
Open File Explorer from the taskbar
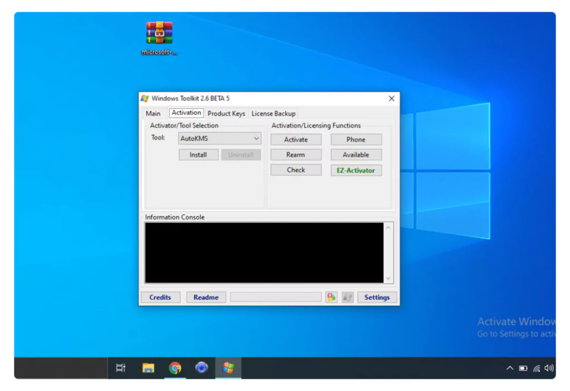[148, 368]
